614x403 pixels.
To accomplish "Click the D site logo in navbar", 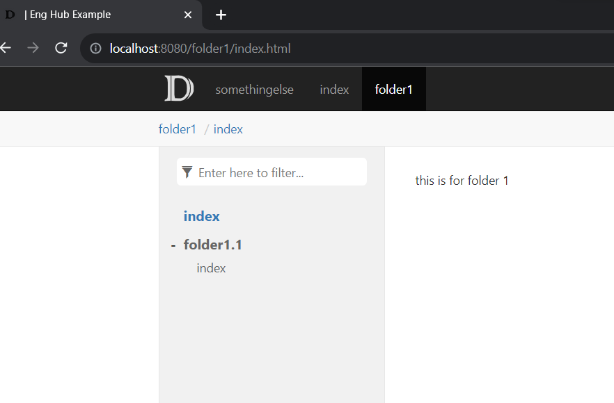I will point(179,89).
